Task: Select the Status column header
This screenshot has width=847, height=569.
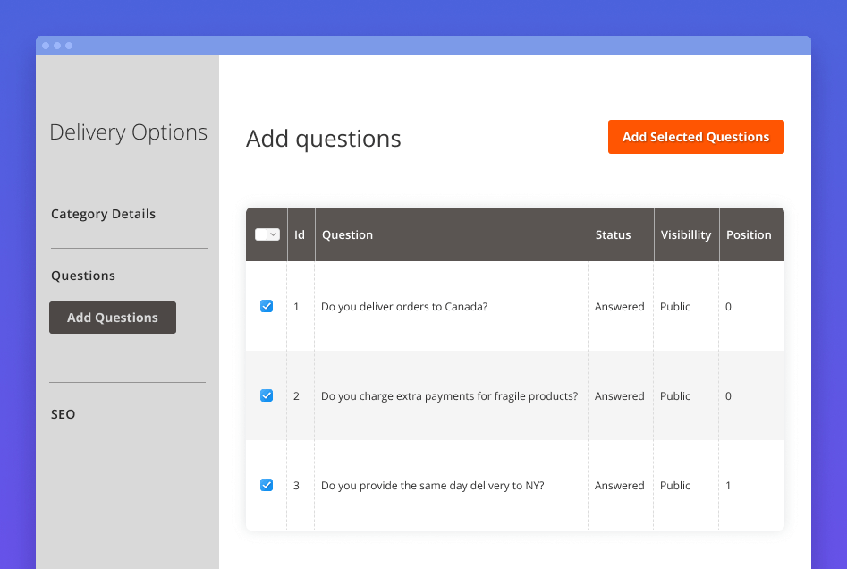Action: point(613,234)
